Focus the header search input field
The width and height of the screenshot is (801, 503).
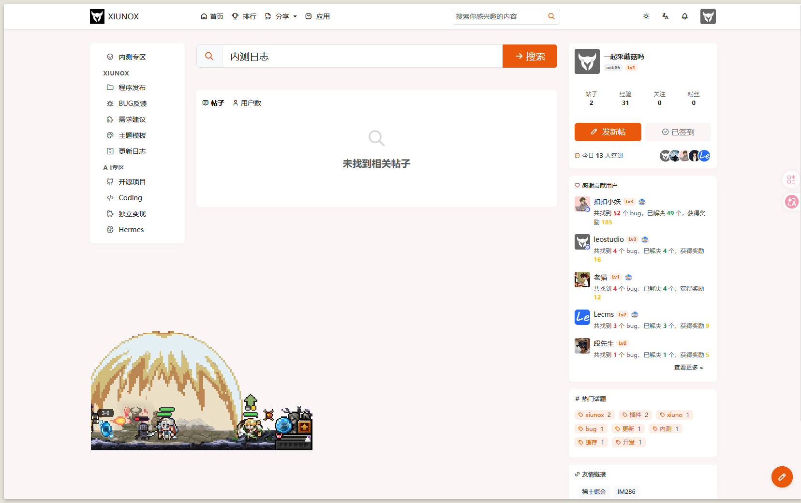(498, 16)
